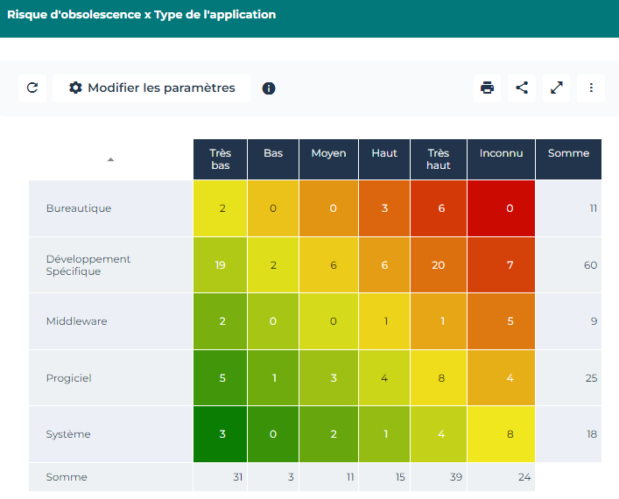619x499 pixels.
Task: Select the Bureautique row label
Action: tap(79, 208)
